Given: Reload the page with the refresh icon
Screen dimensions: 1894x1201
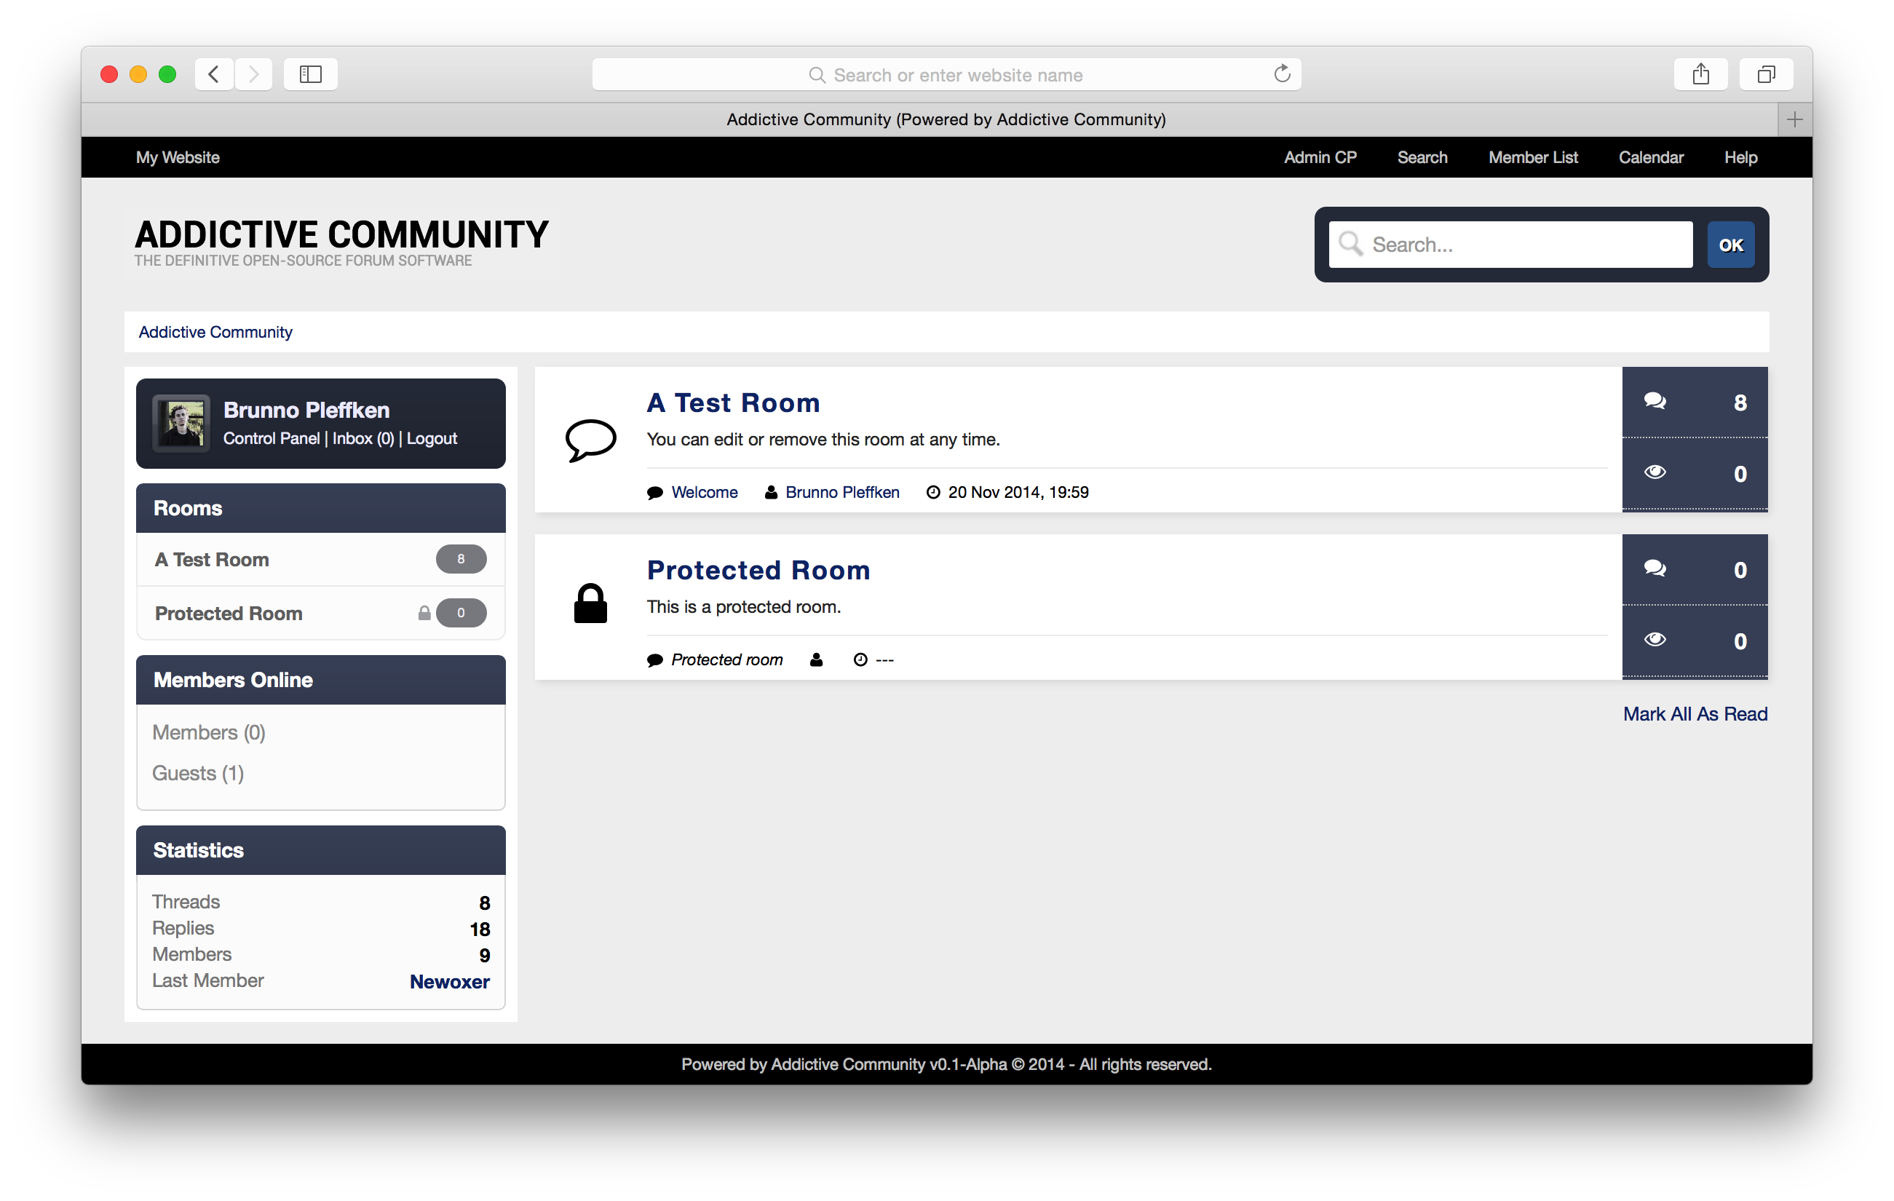Looking at the screenshot, I should (x=1281, y=75).
